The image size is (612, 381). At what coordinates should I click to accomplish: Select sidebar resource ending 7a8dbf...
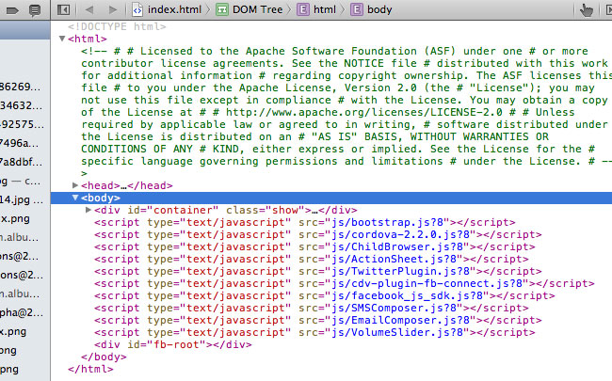21,162
